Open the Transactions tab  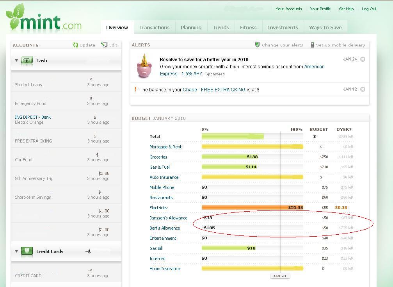click(155, 27)
